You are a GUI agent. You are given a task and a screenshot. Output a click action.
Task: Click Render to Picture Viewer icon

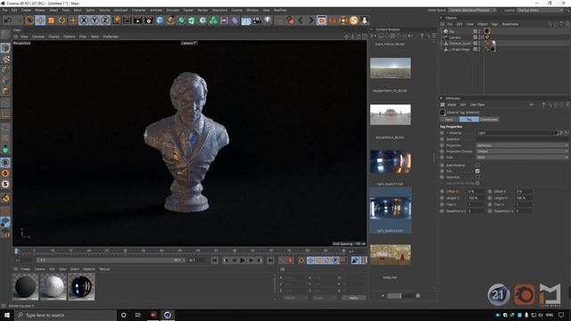(x=137, y=21)
